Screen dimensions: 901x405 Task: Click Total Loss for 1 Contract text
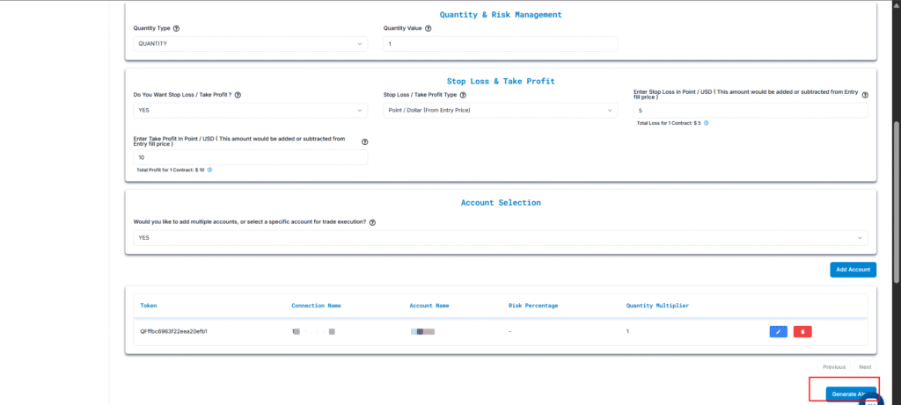pos(669,123)
